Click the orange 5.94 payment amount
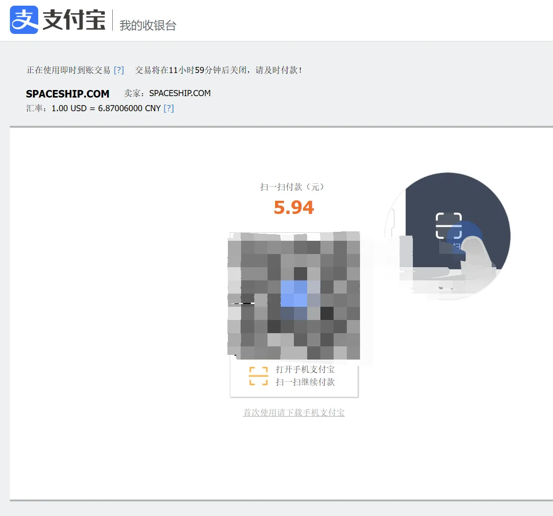 [x=294, y=207]
